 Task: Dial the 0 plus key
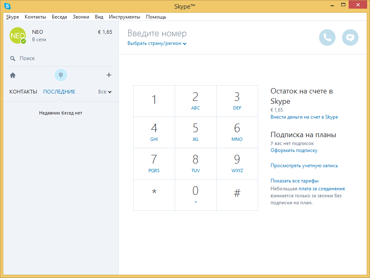196,195
